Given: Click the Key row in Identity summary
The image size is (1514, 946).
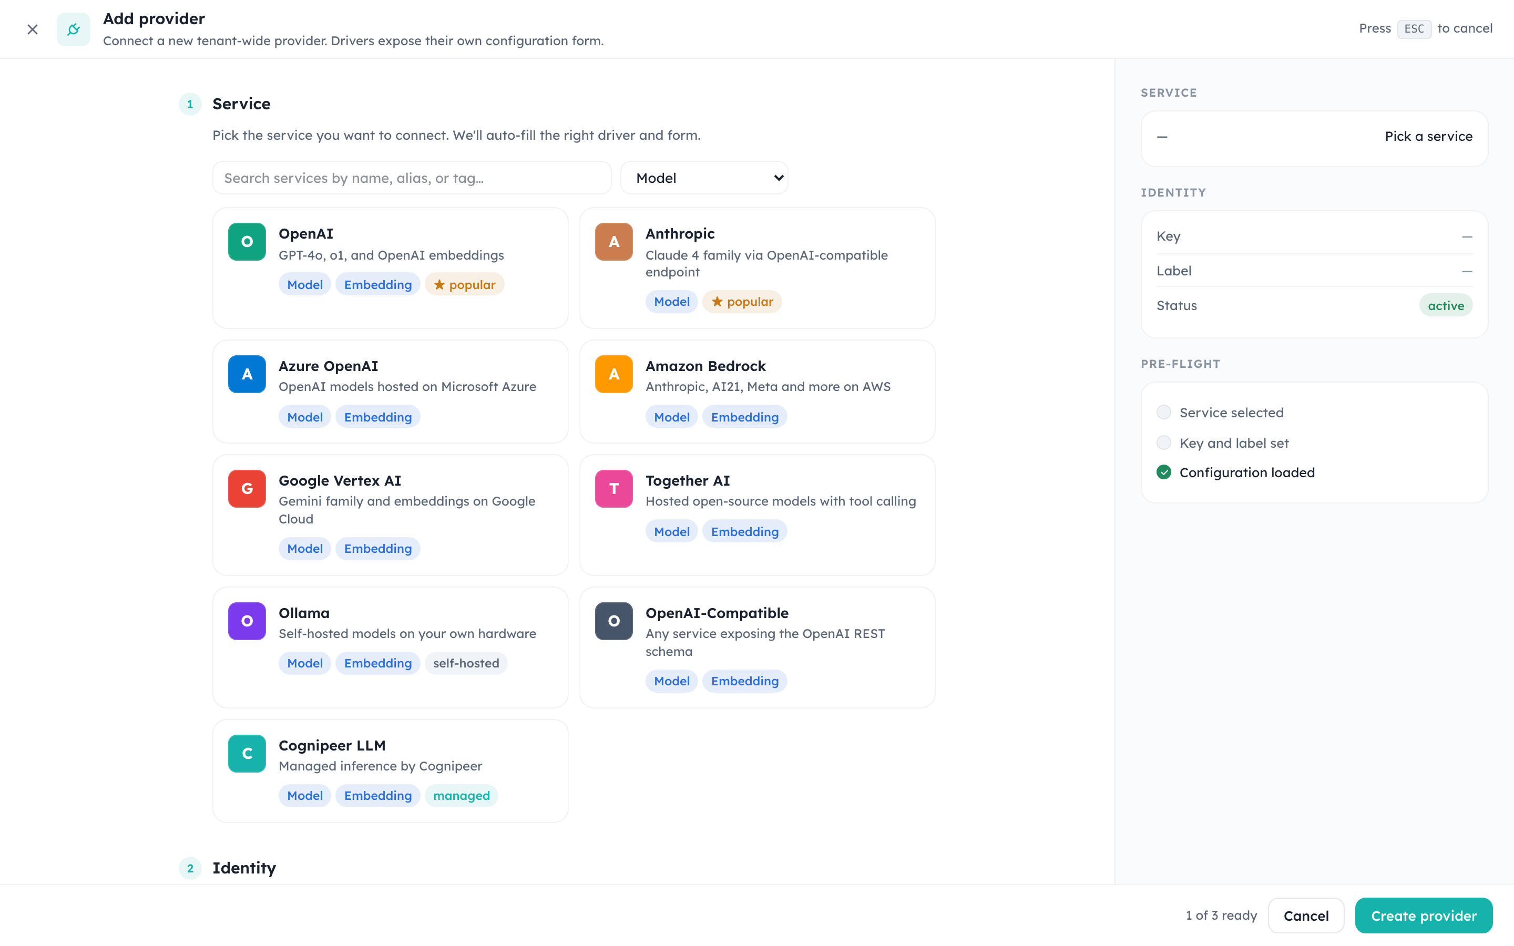Looking at the screenshot, I should 1314,236.
